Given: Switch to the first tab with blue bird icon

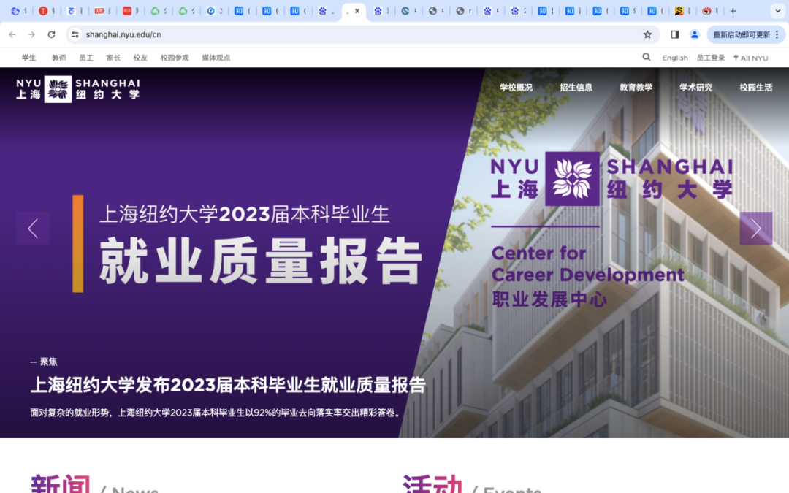Looking at the screenshot, I should pos(19,10).
